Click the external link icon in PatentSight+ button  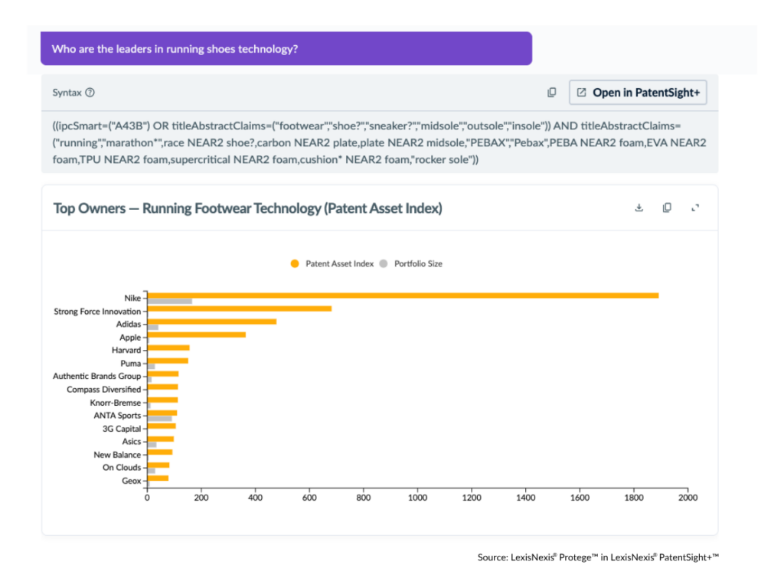click(x=581, y=93)
